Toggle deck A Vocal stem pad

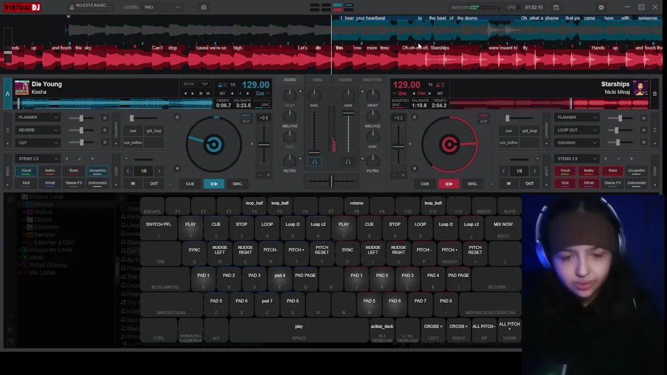pyautogui.click(x=26, y=170)
